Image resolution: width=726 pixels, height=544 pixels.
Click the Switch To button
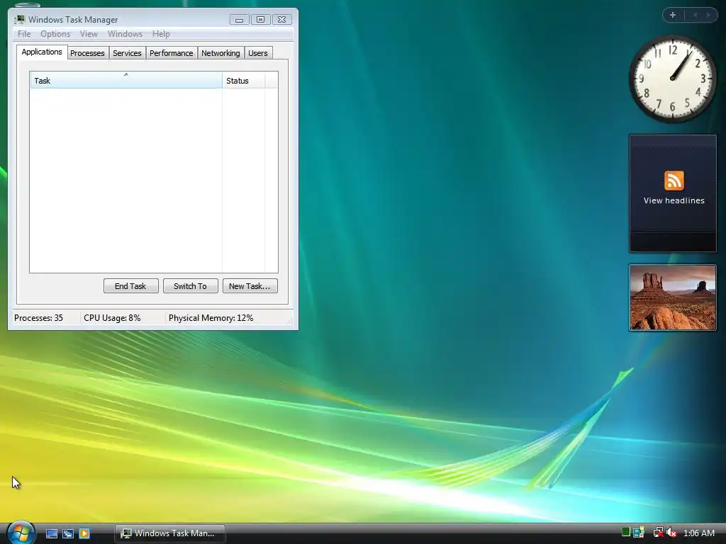click(190, 286)
